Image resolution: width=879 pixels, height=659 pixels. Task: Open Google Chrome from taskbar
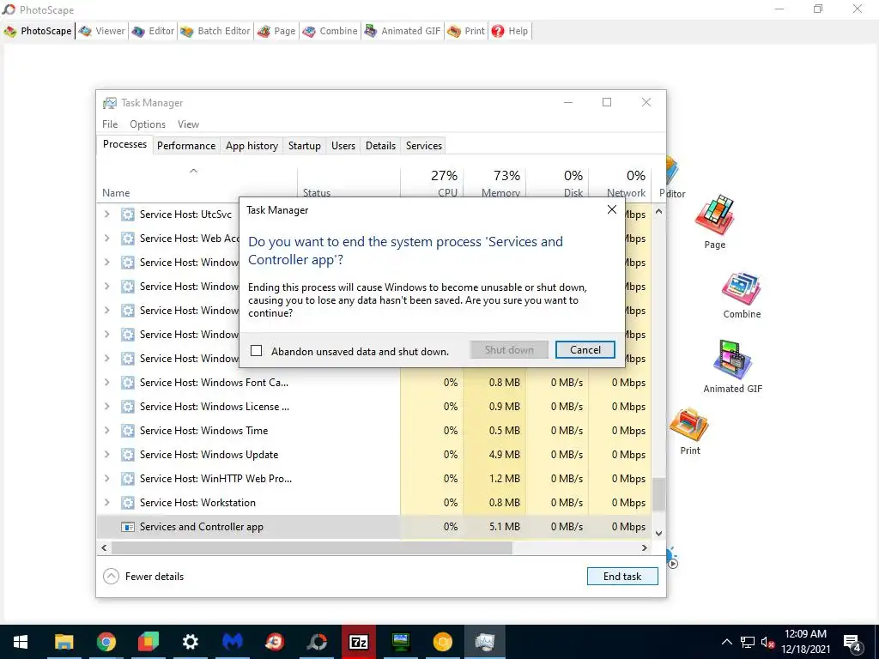[106, 642]
